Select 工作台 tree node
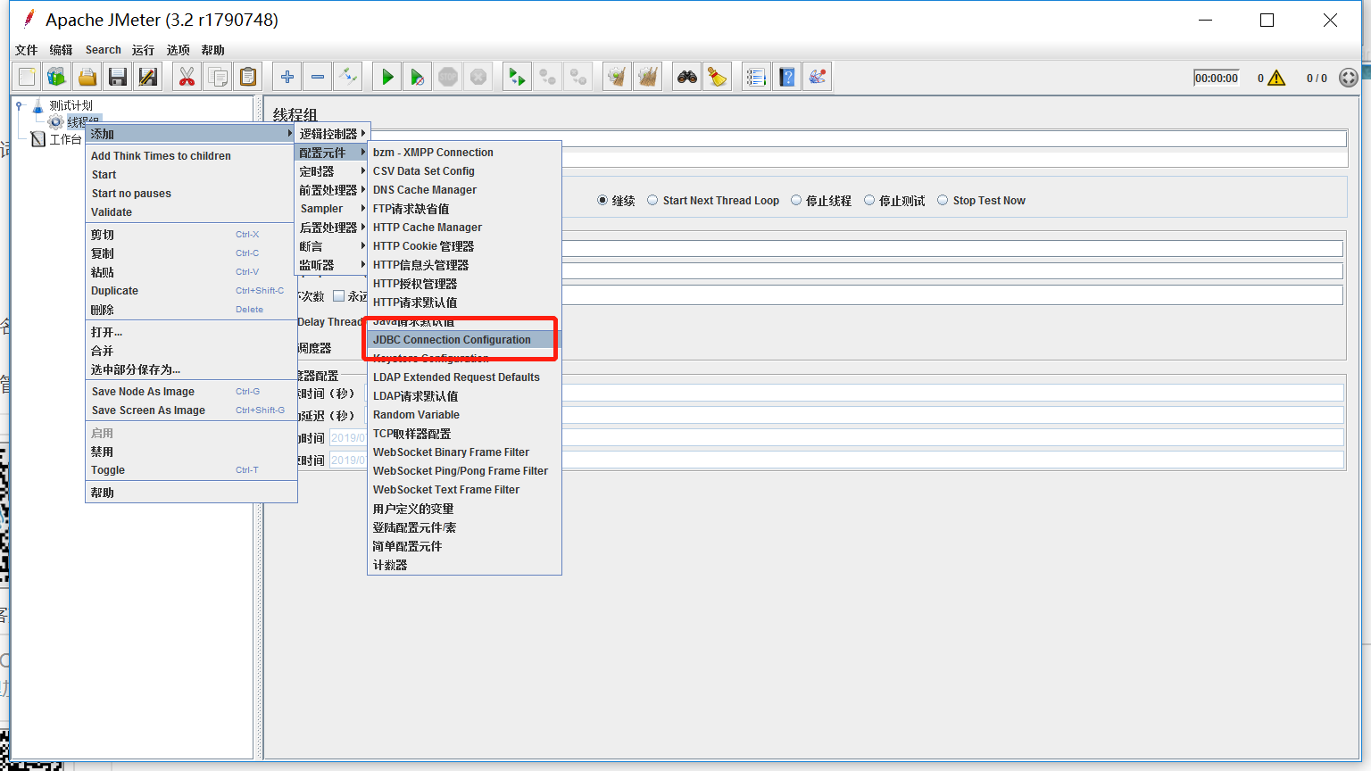This screenshot has width=1371, height=771. pos(65,139)
